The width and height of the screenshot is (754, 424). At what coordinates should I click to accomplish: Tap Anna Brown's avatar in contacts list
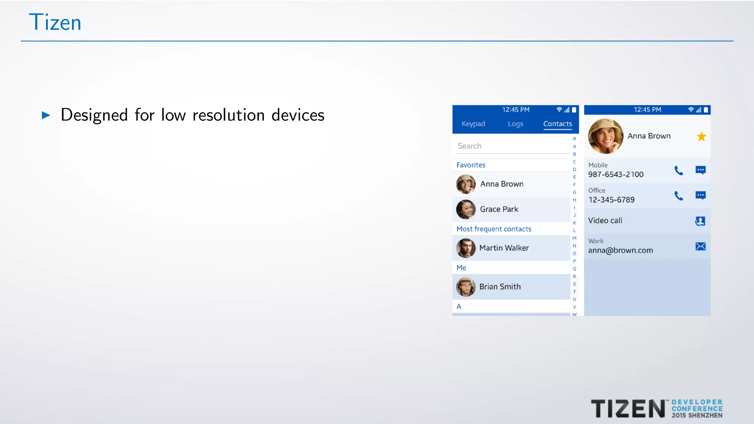click(x=466, y=184)
